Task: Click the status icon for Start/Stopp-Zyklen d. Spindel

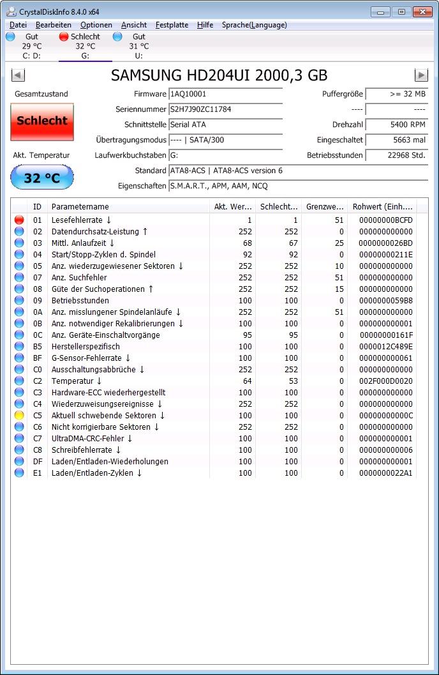Action: (19, 254)
